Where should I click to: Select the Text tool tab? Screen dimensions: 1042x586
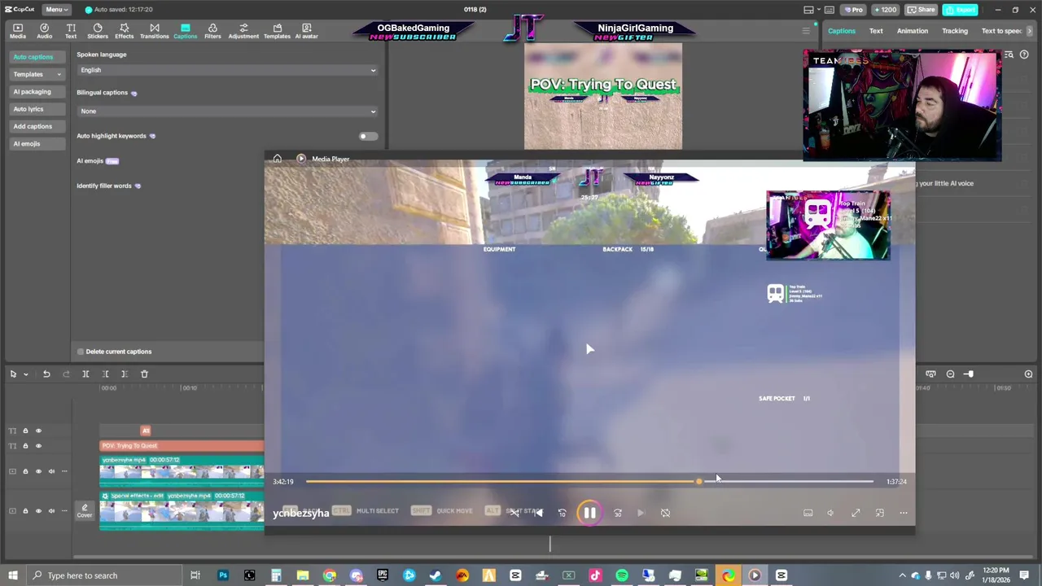click(x=71, y=31)
